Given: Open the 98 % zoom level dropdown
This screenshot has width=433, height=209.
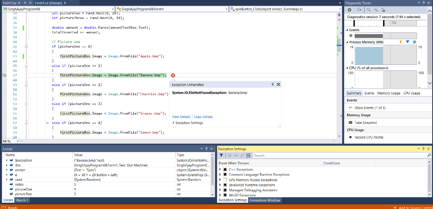Looking at the screenshot, I should (18, 141).
